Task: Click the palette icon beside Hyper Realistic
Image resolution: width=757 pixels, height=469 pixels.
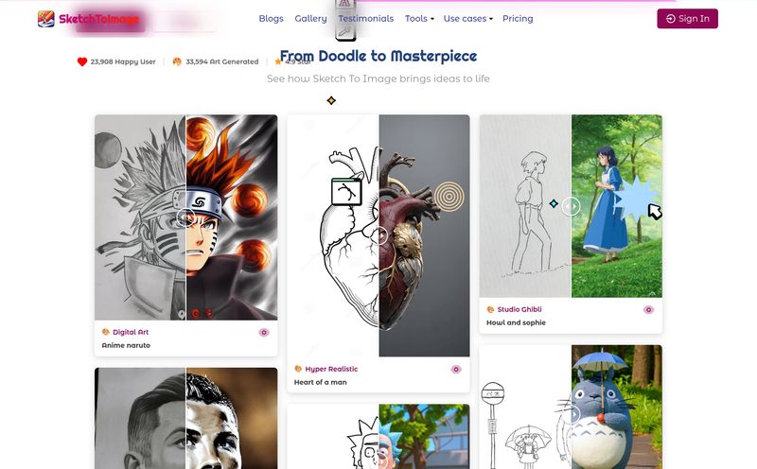Action: pyautogui.click(x=298, y=369)
